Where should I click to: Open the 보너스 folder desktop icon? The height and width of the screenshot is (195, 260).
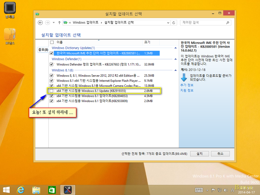(10, 36)
